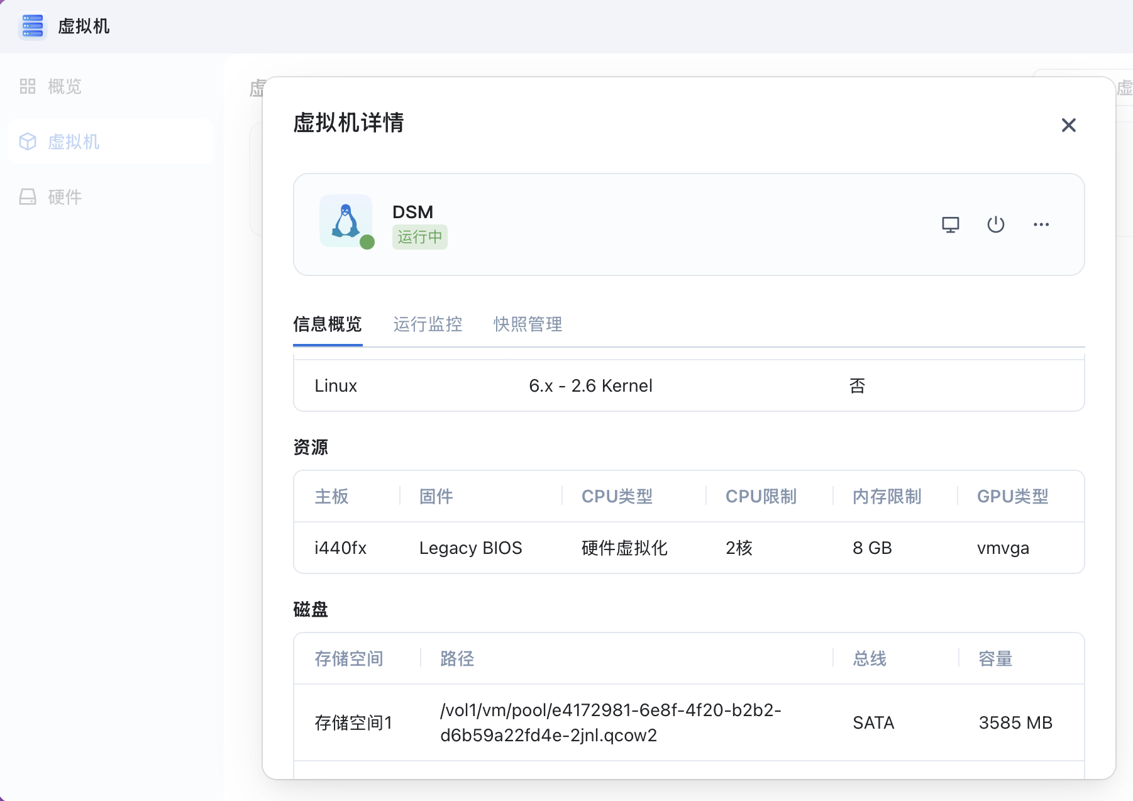Click the 6.x - 2.6 Kernel value
This screenshot has height=801, width=1133.
(590, 386)
